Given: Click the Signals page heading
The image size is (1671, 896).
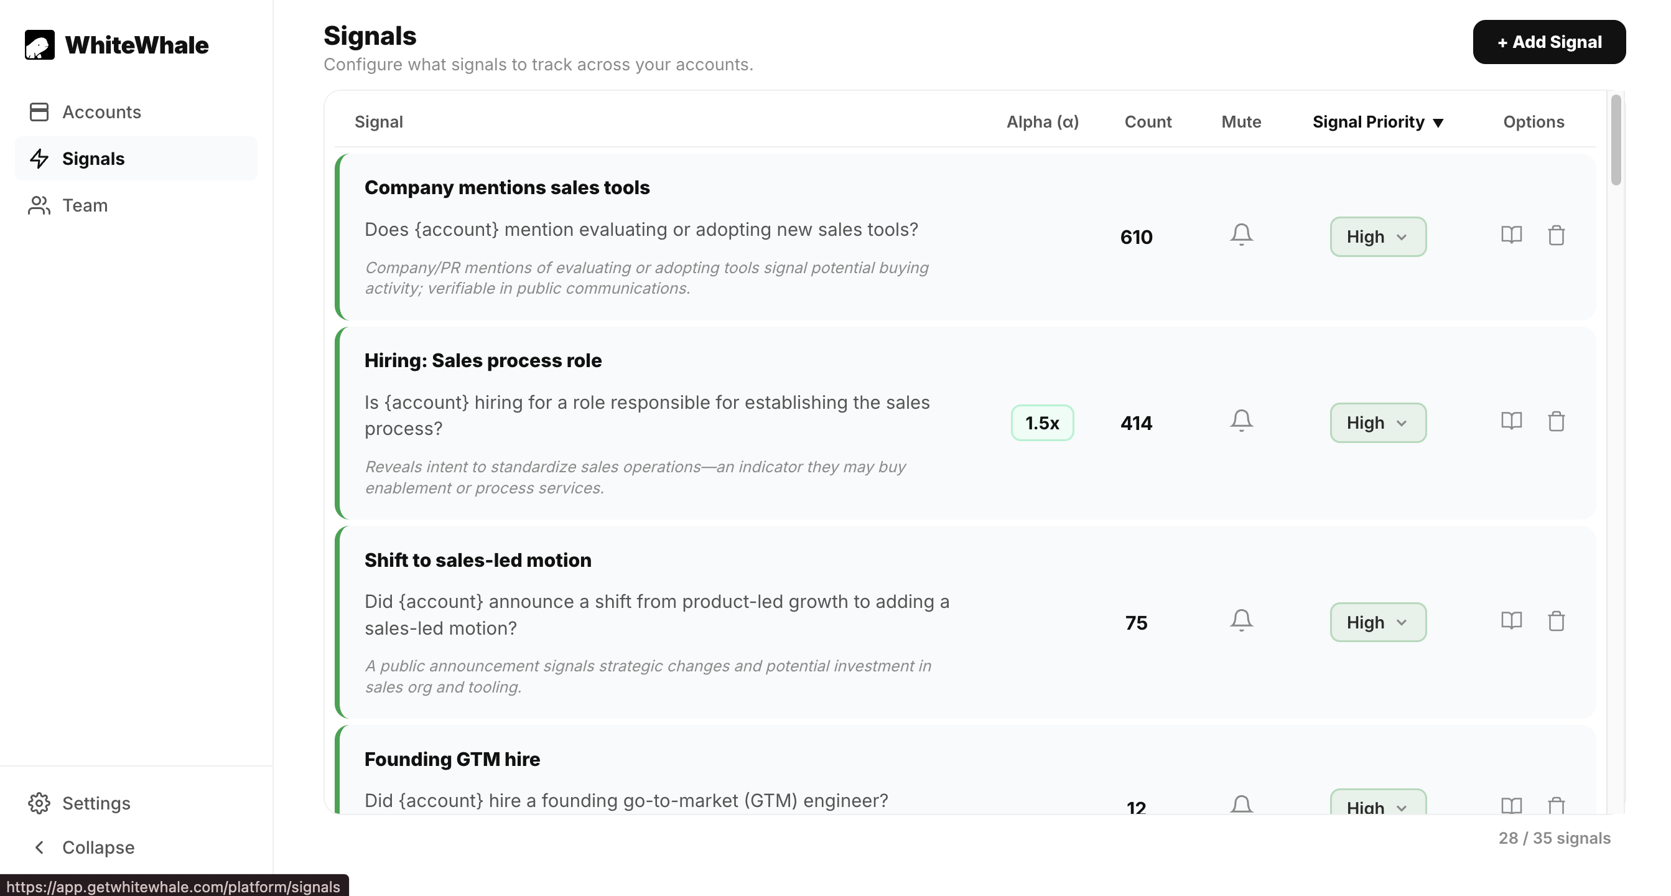Looking at the screenshot, I should coord(370,35).
